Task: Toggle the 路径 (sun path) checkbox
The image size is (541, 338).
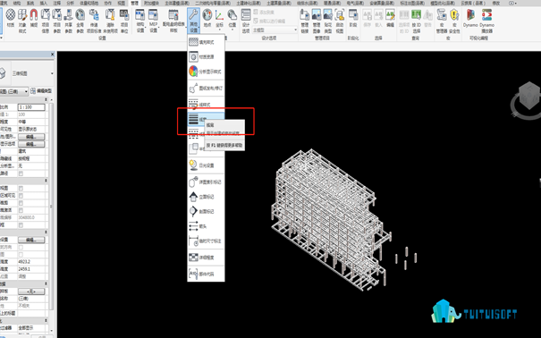Action: (x=21, y=173)
